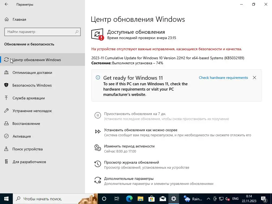Launch Microsoft Edge from taskbar

click(129, 199)
